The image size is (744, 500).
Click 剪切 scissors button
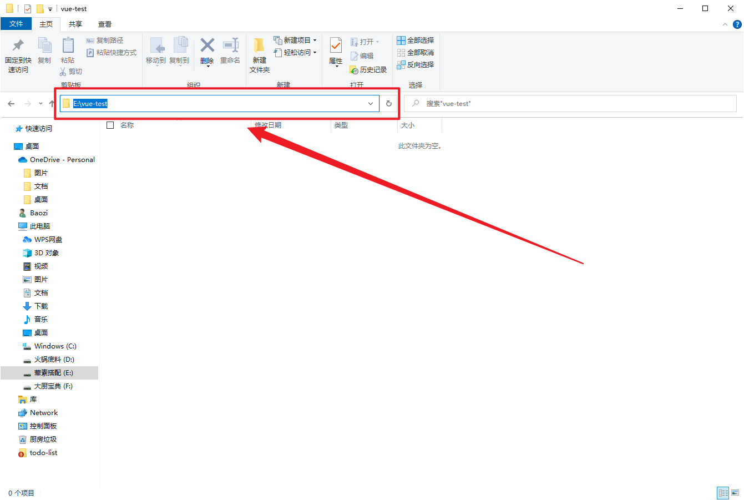(71, 72)
